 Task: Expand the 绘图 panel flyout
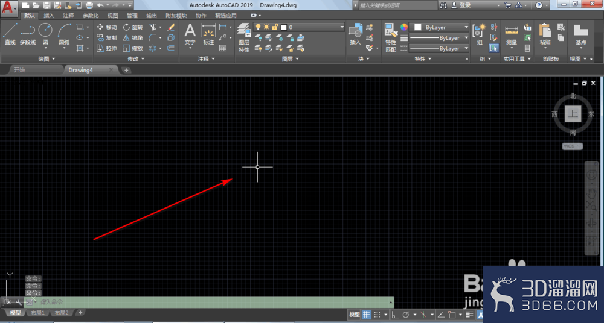tap(47, 59)
